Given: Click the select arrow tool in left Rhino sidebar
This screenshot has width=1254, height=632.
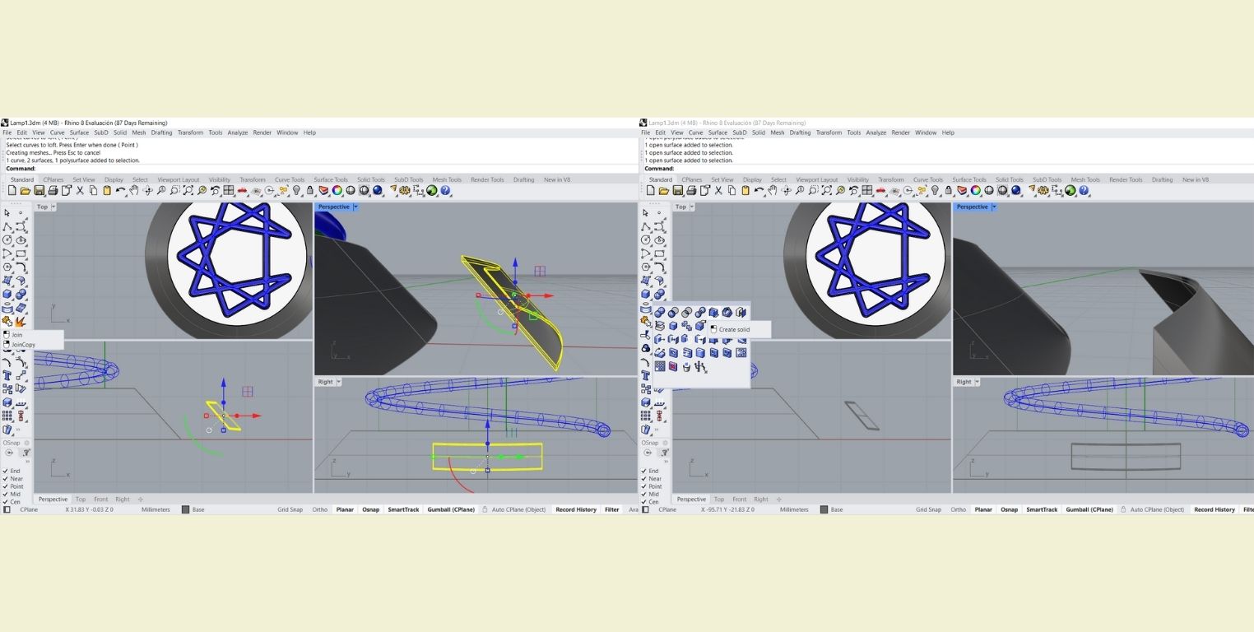Looking at the screenshot, I should (x=7, y=212).
